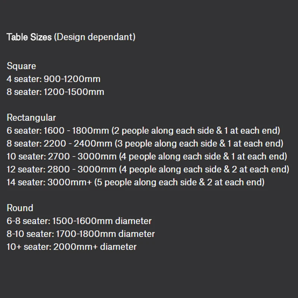Select the "Square" section heading

(x=21, y=66)
